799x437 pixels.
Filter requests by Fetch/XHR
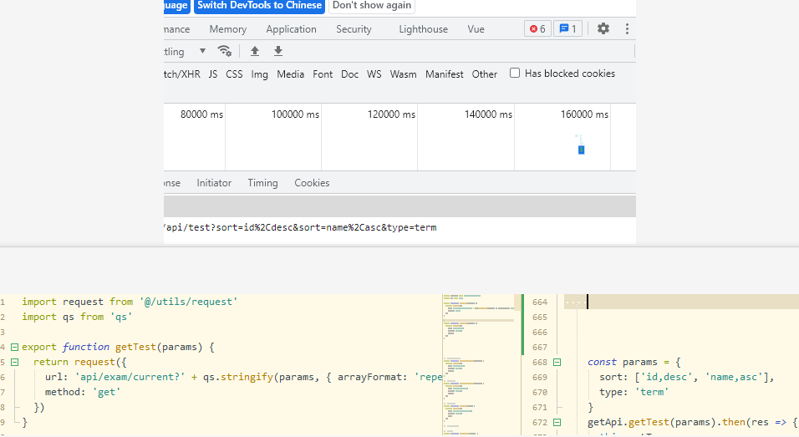tap(182, 74)
